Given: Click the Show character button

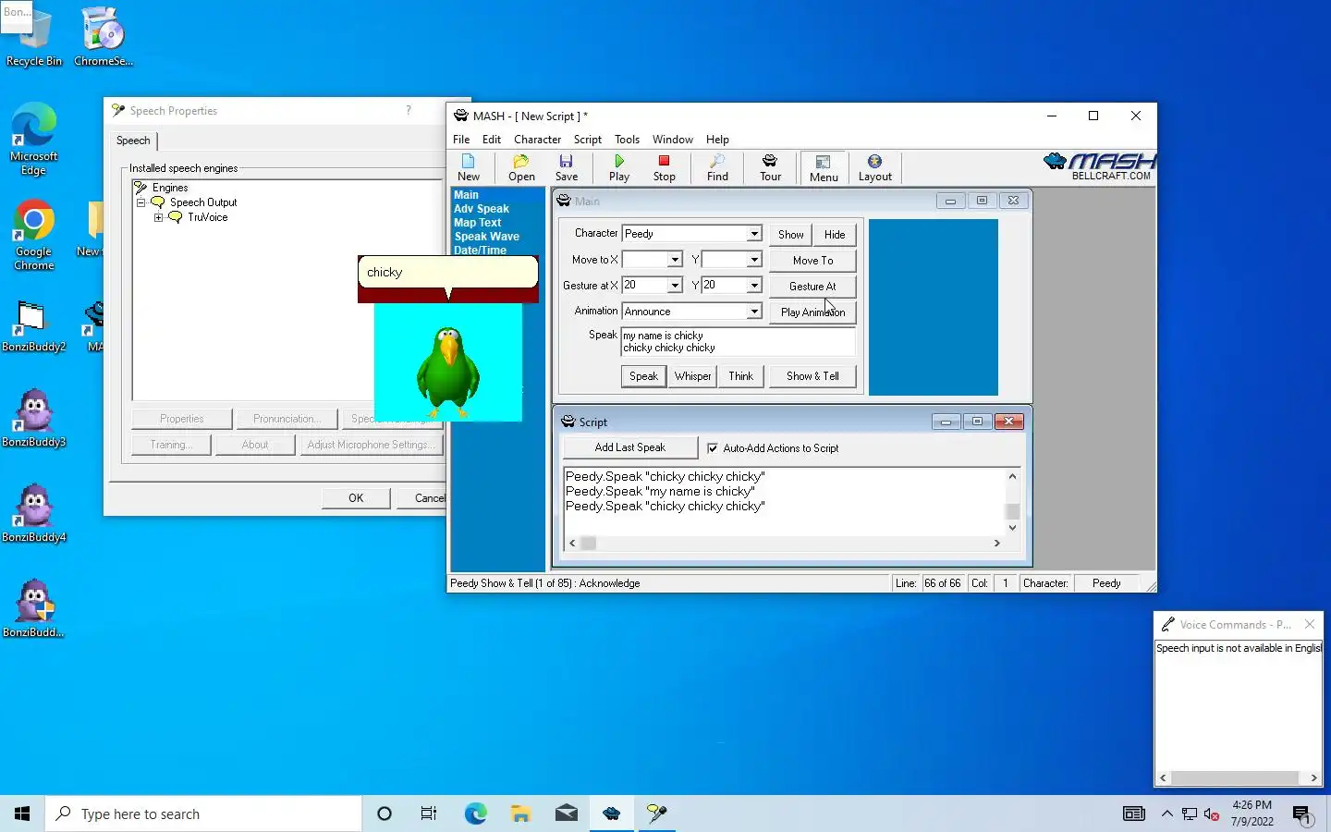Looking at the screenshot, I should 790,235.
